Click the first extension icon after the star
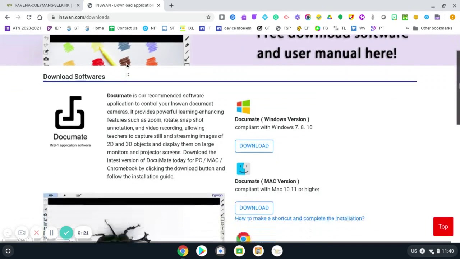The image size is (460, 259). coord(222,17)
